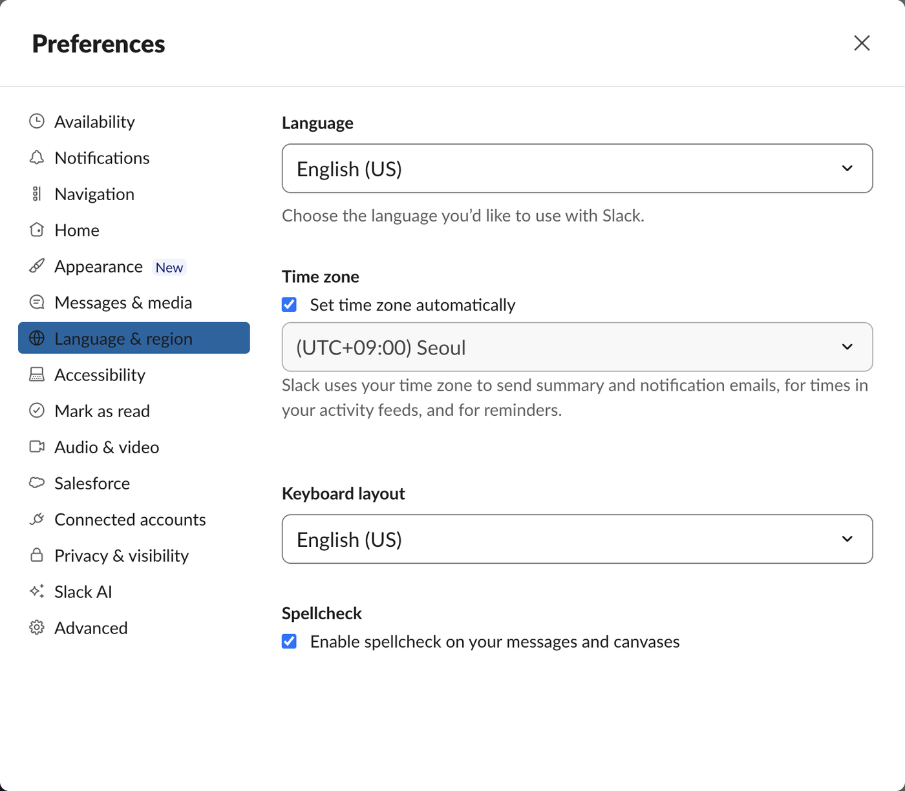Go to Audio & video settings
This screenshot has width=905, height=791.
134,447
